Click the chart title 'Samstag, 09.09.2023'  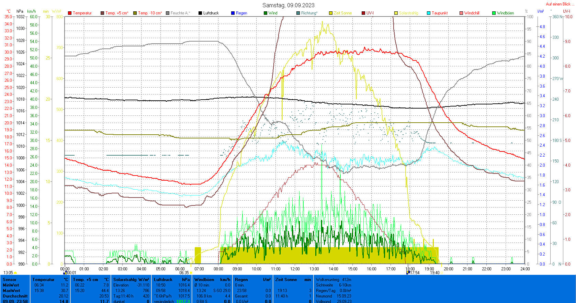(x=289, y=5)
